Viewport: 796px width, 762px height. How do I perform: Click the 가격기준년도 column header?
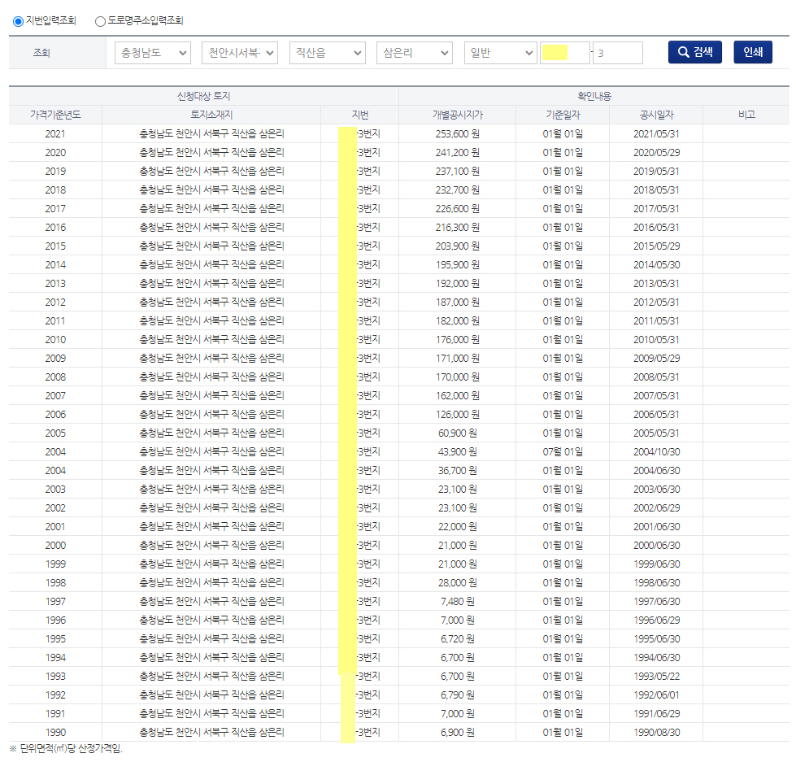tap(55, 115)
